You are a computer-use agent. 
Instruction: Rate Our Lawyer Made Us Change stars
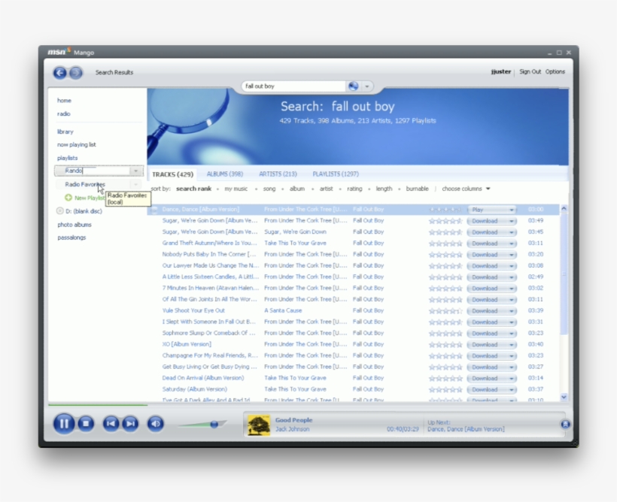click(445, 266)
